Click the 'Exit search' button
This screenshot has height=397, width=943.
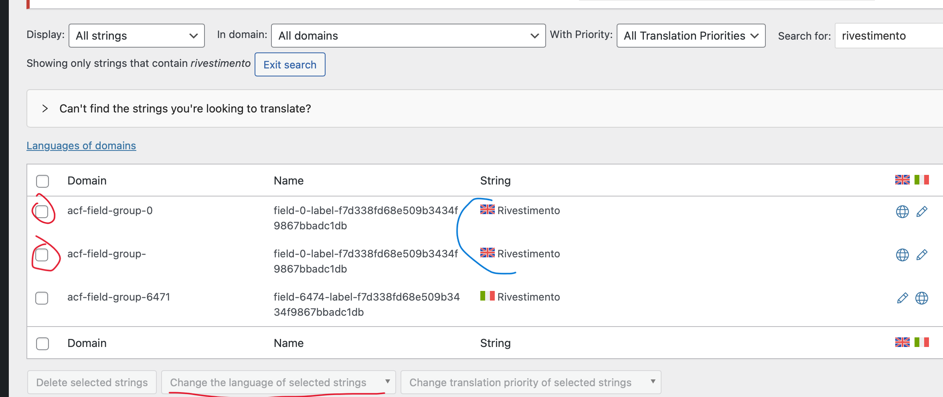pyautogui.click(x=290, y=64)
